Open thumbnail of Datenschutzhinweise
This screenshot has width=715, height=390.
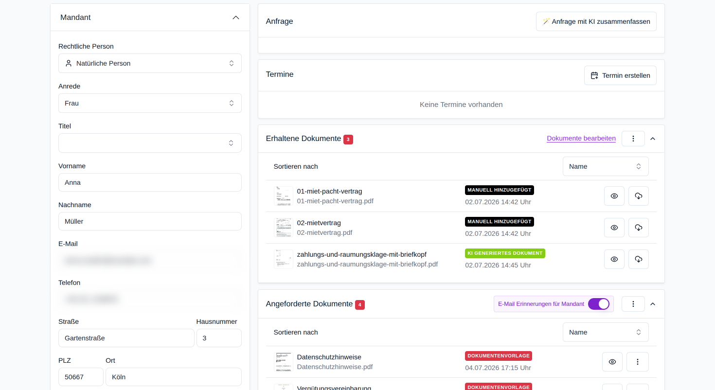coord(283,362)
